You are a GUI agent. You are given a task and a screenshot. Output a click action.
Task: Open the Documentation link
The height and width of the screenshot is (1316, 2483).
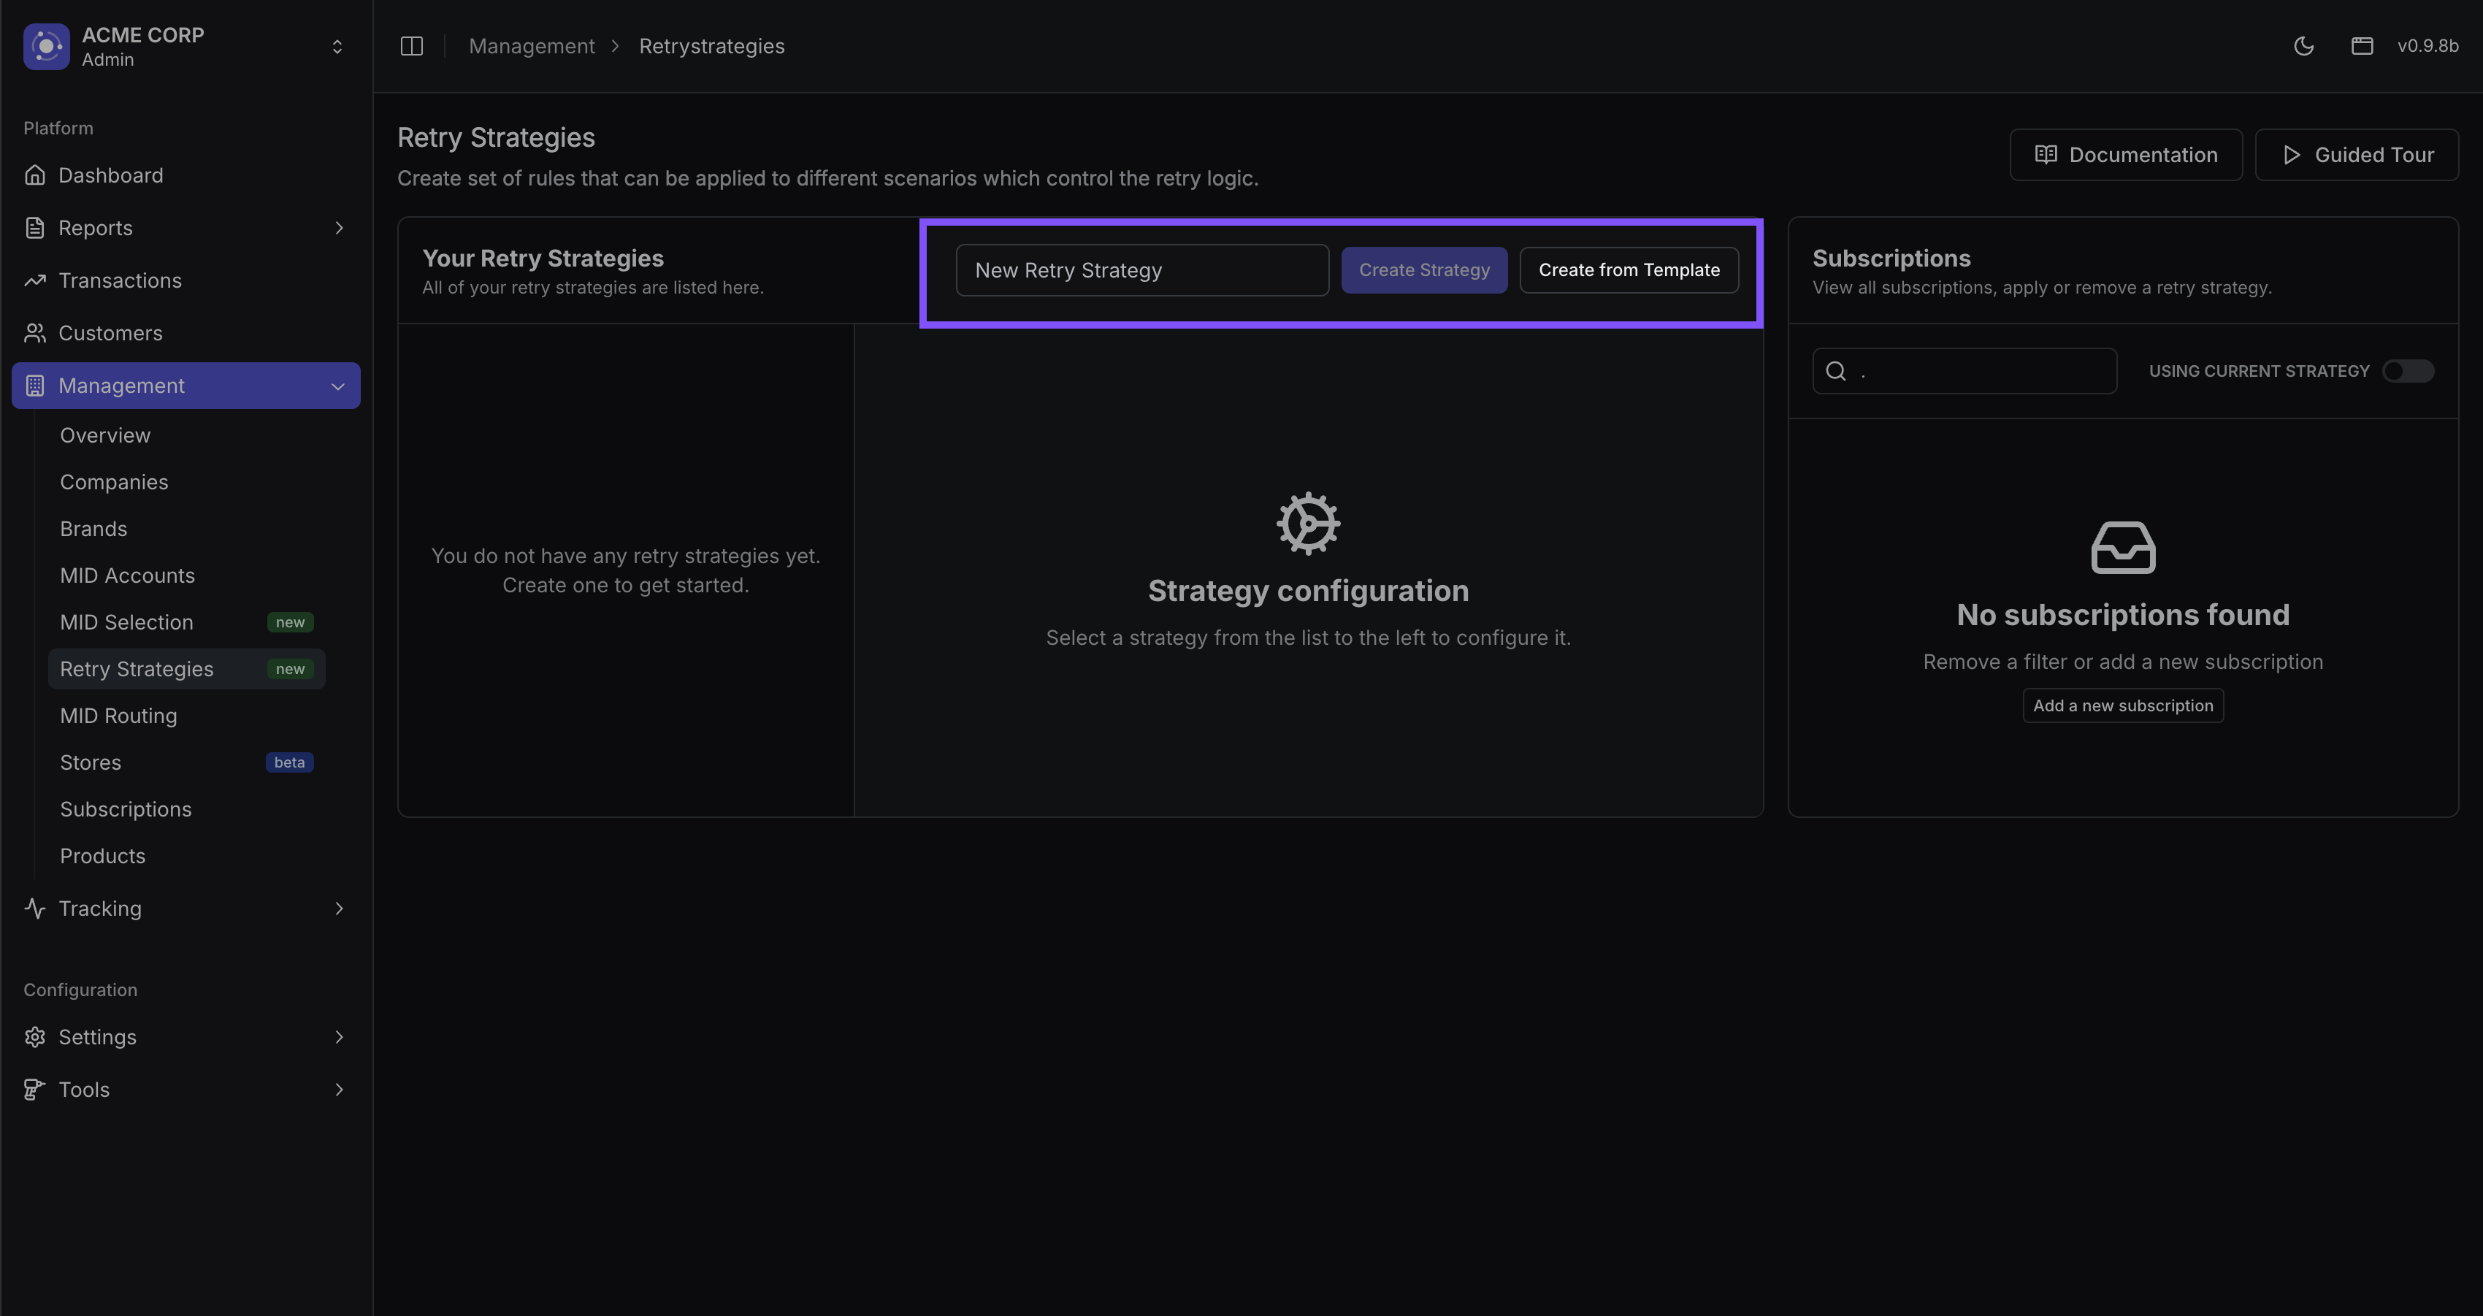pos(2125,156)
